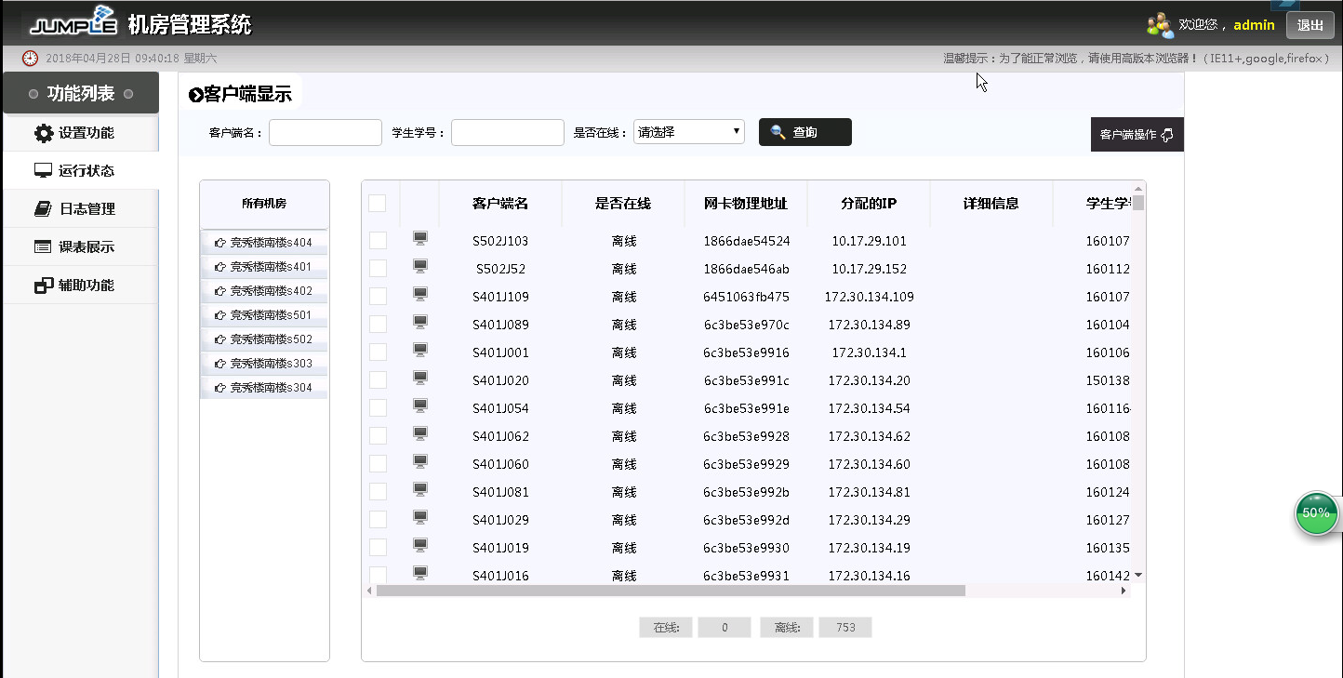Click the book icon beside 日志管理
Viewport: 1343px width, 678px height.
pyautogui.click(x=43, y=209)
